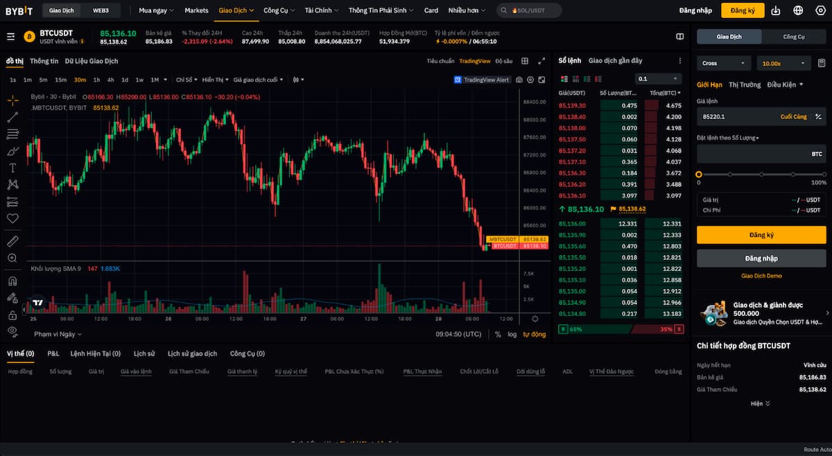Click the order quantity percentage slider handle

pyautogui.click(x=699, y=175)
